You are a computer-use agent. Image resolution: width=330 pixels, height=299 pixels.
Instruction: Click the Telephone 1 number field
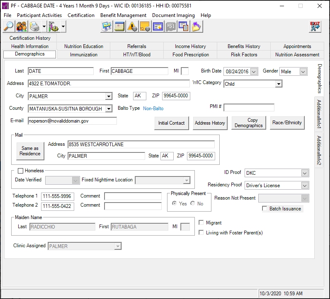58,196
